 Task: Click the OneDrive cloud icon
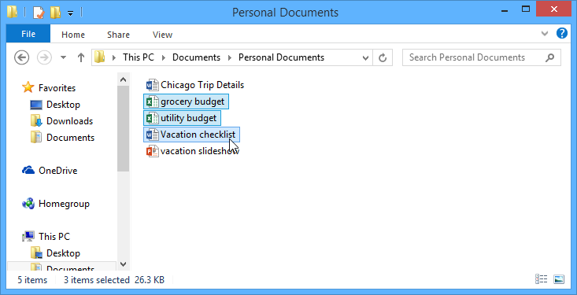(28, 170)
